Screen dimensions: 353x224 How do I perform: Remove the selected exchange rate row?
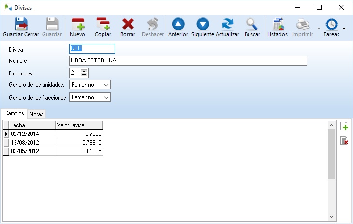coord(344,141)
